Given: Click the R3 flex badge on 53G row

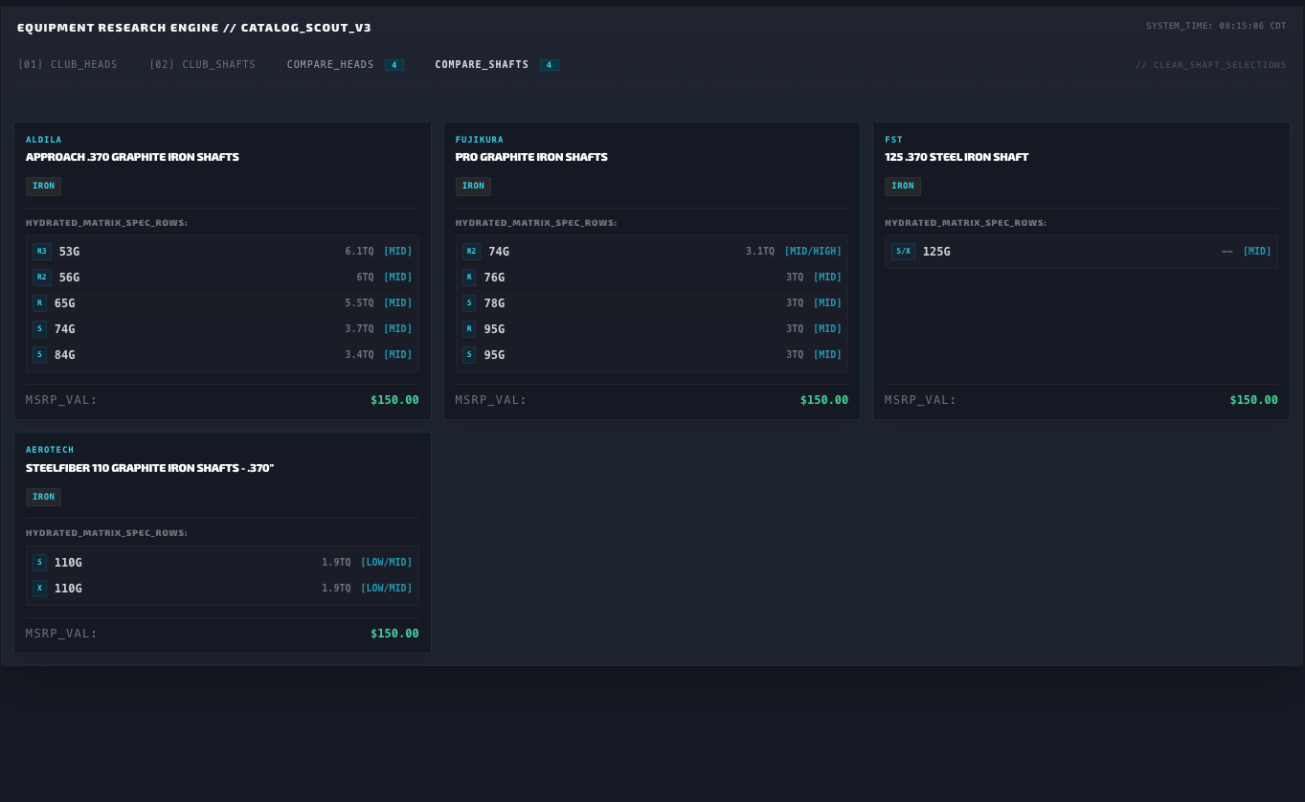Looking at the screenshot, I should point(42,252).
